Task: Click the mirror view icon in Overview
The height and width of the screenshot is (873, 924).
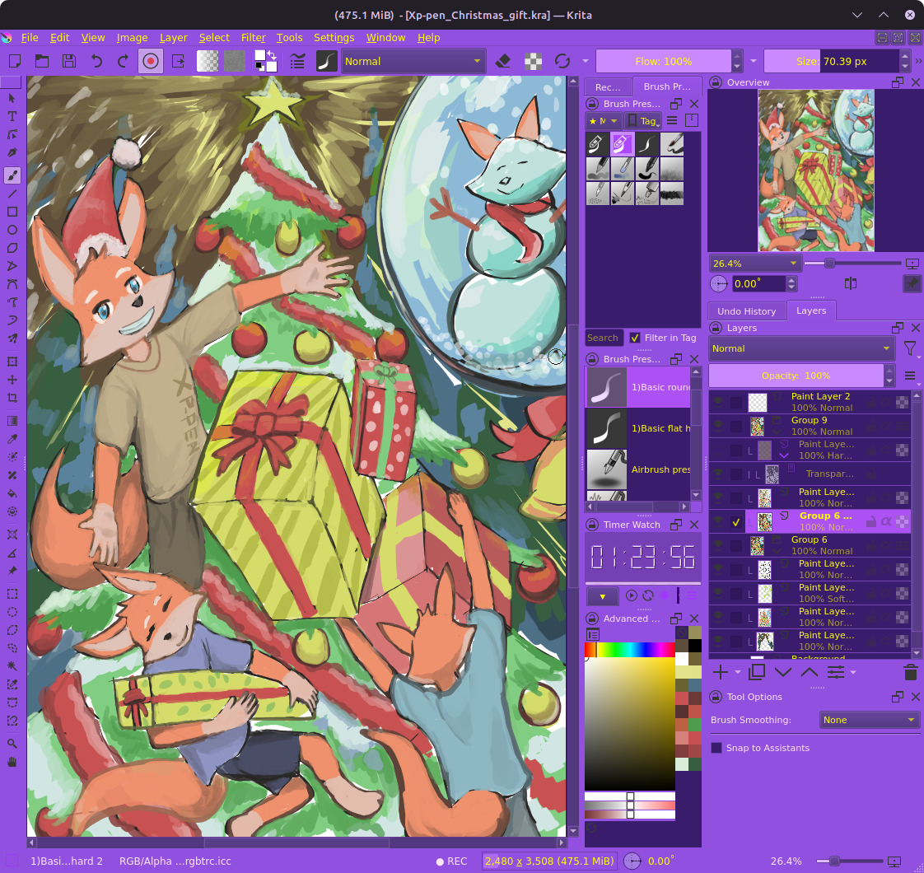Action: 851,283
